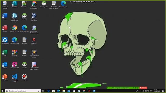Open the consulta HeidiSQL file
166x93 pixels.
click(24, 65)
